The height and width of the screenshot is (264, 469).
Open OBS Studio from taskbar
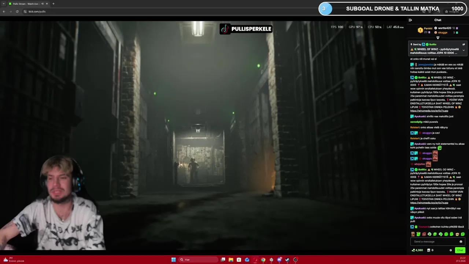tap(295, 260)
